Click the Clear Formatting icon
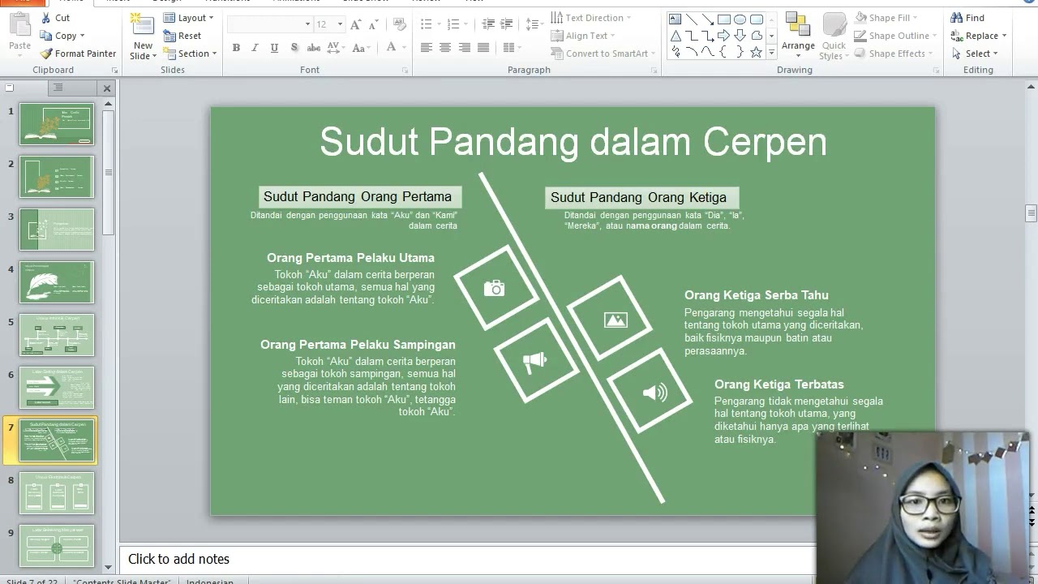This screenshot has height=584, width=1038. click(398, 24)
